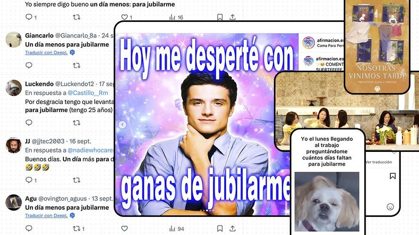Open the @jjtec2003 handle
The image size is (419, 235).
point(48,141)
